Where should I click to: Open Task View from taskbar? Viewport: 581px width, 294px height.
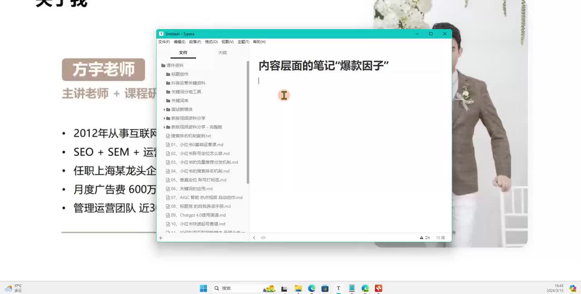click(284, 288)
